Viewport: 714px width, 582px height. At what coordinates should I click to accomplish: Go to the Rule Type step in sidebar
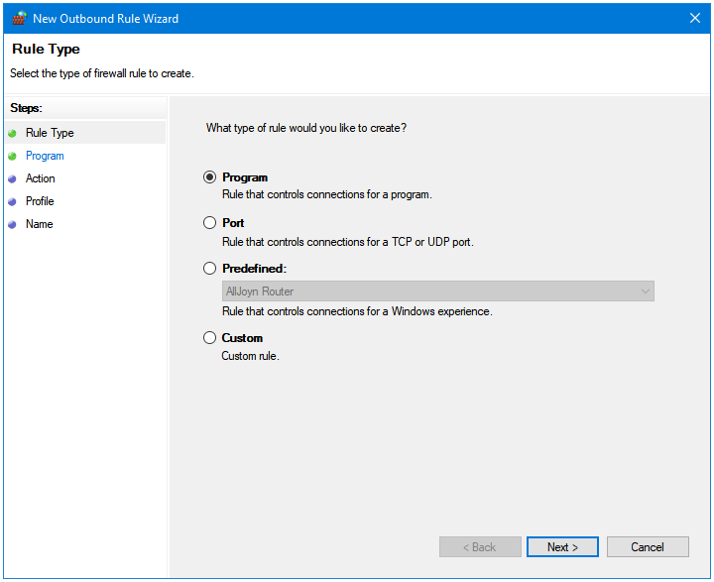coord(50,133)
